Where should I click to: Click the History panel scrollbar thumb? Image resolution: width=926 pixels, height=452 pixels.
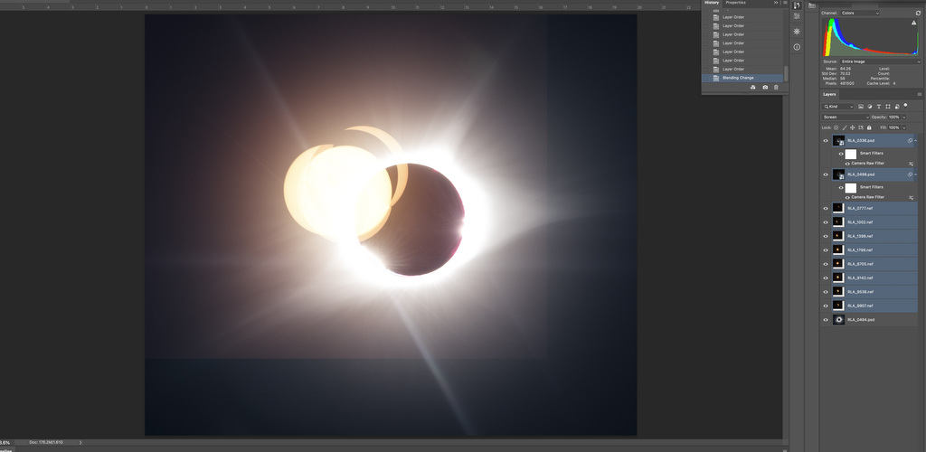coord(786,74)
